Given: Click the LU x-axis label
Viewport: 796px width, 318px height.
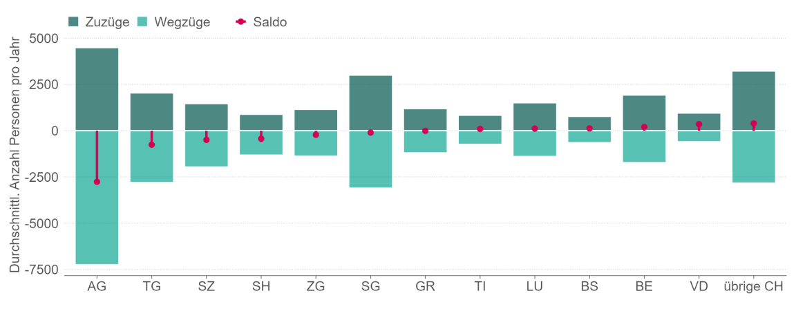Looking at the screenshot, I should coord(535,286).
